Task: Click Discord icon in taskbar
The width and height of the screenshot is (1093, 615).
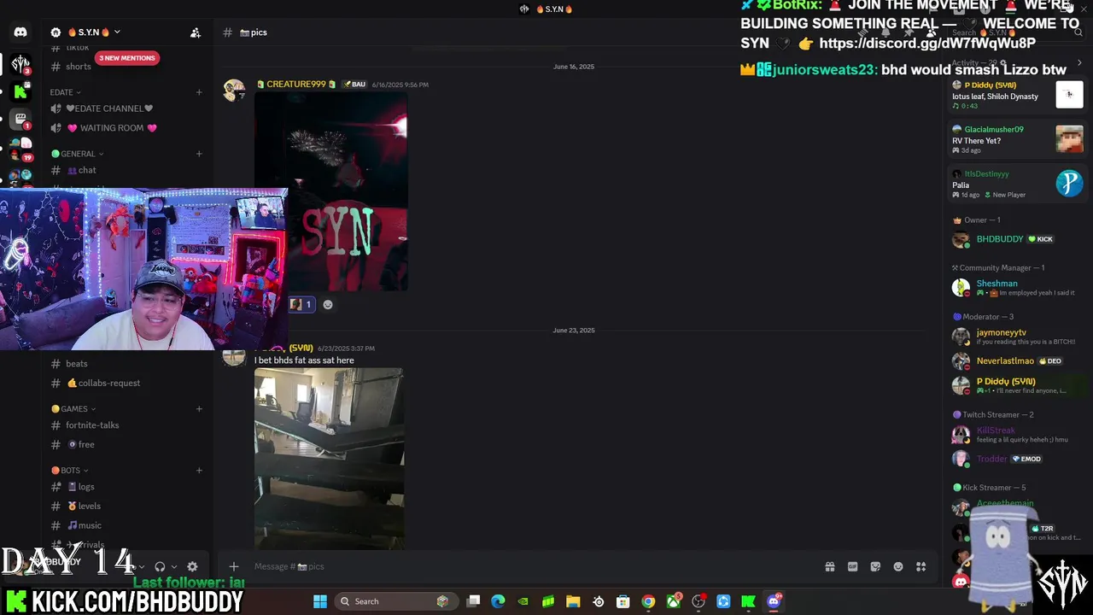Action: [774, 601]
